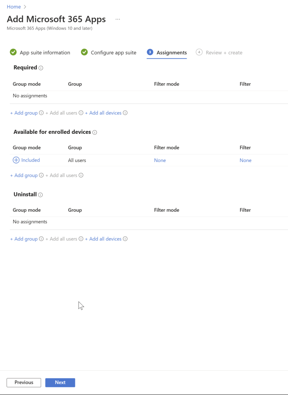Open Filter mode None link for All users

coord(160,160)
